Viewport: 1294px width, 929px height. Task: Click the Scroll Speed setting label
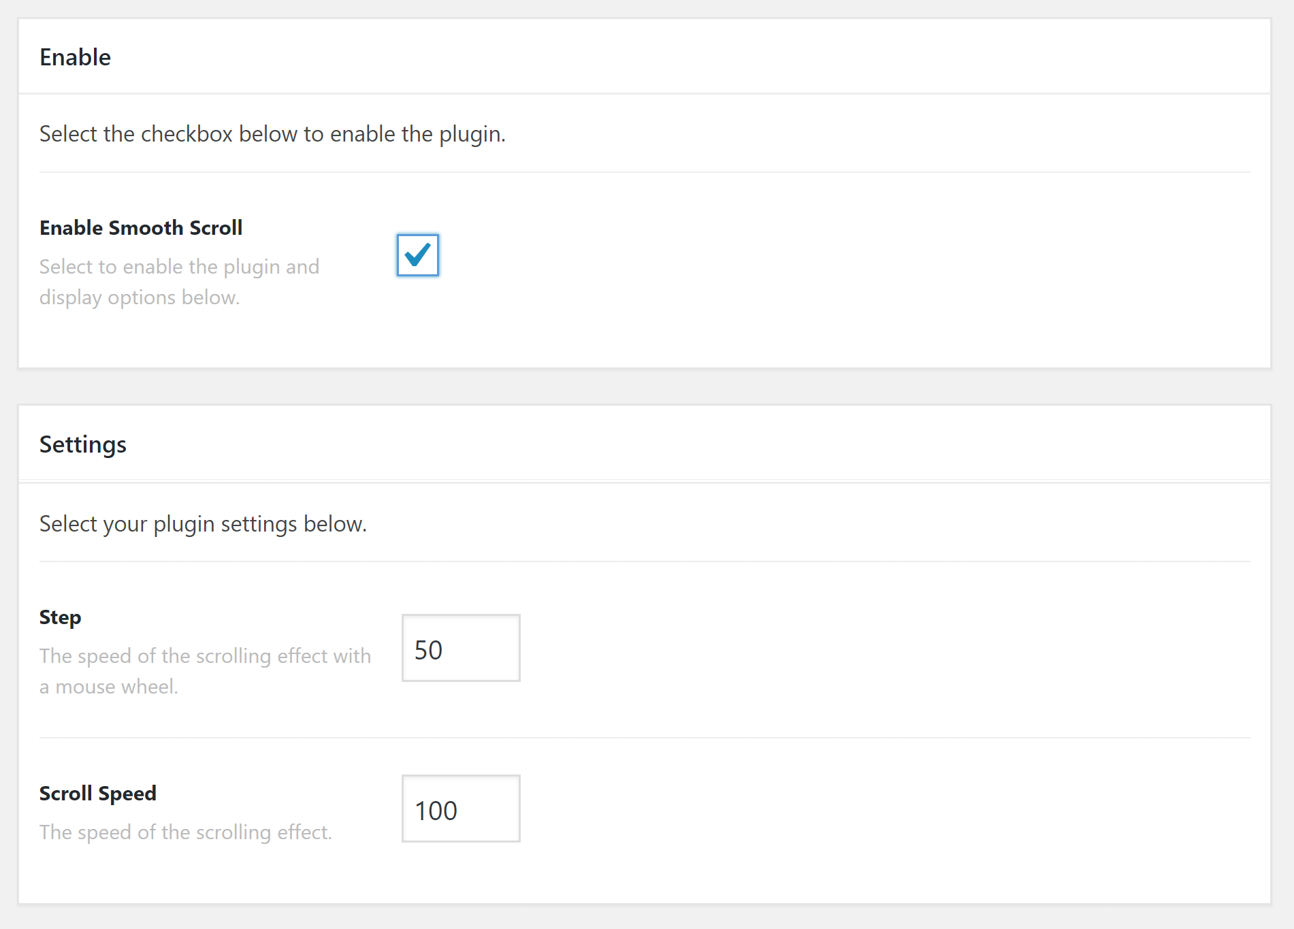point(97,792)
